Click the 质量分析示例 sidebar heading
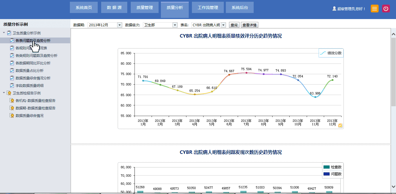396x194 pixels. click(16, 24)
